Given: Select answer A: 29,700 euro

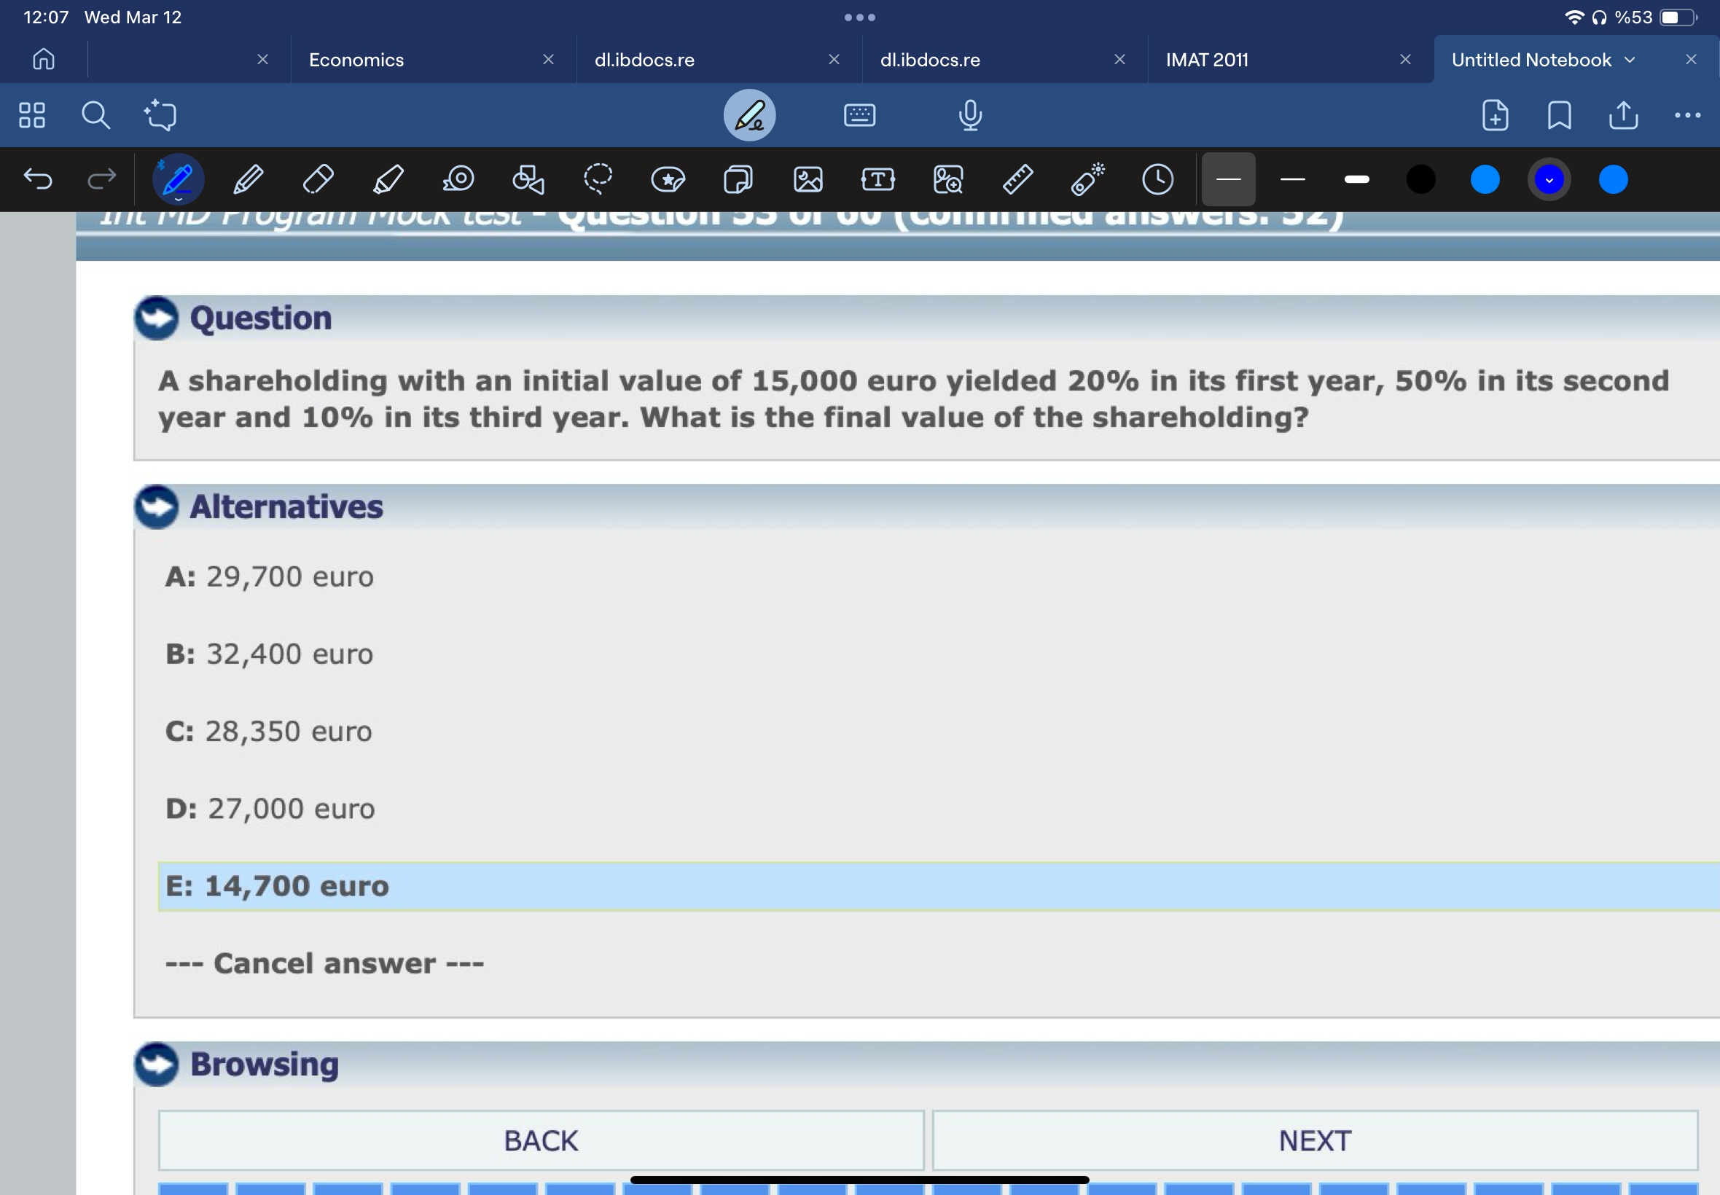Looking at the screenshot, I should 270,576.
